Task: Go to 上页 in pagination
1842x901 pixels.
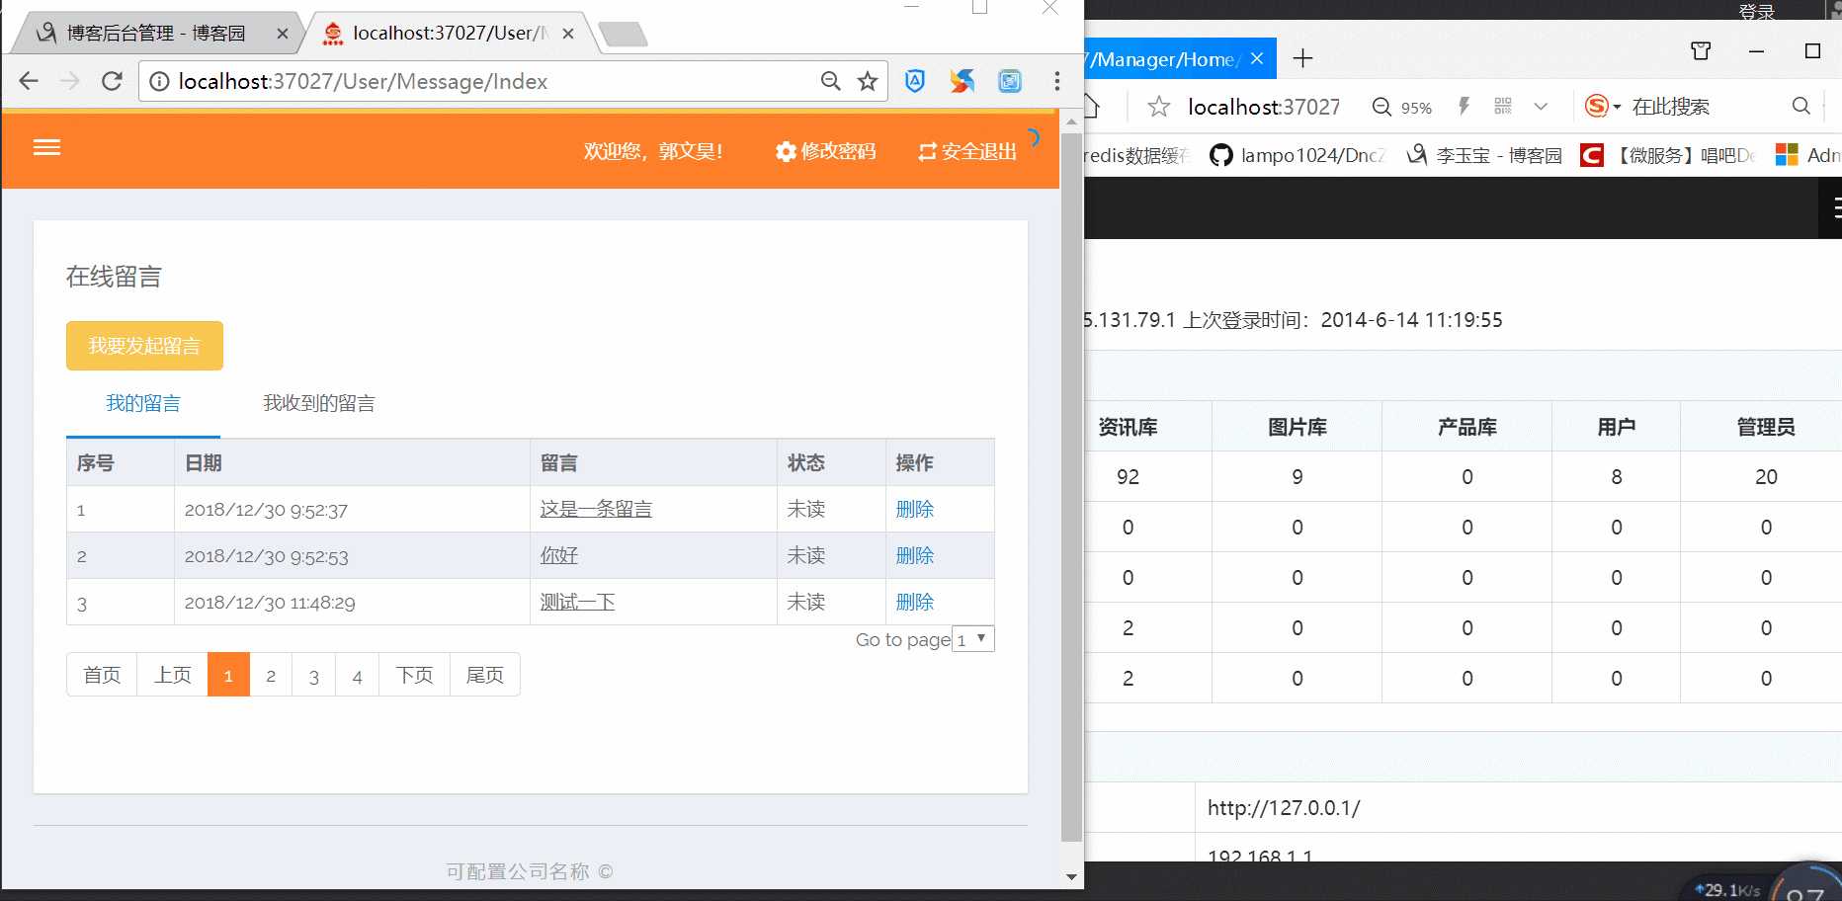Action: 173,675
